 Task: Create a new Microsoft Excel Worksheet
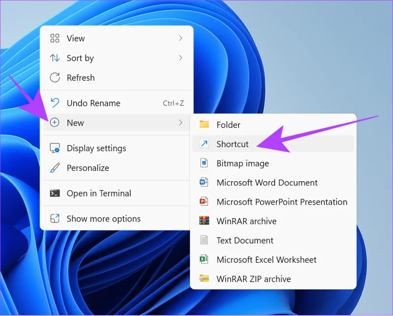coord(273,259)
